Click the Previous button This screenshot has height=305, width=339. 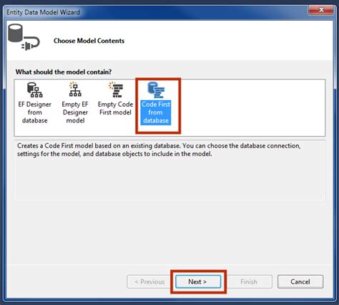coord(149,282)
